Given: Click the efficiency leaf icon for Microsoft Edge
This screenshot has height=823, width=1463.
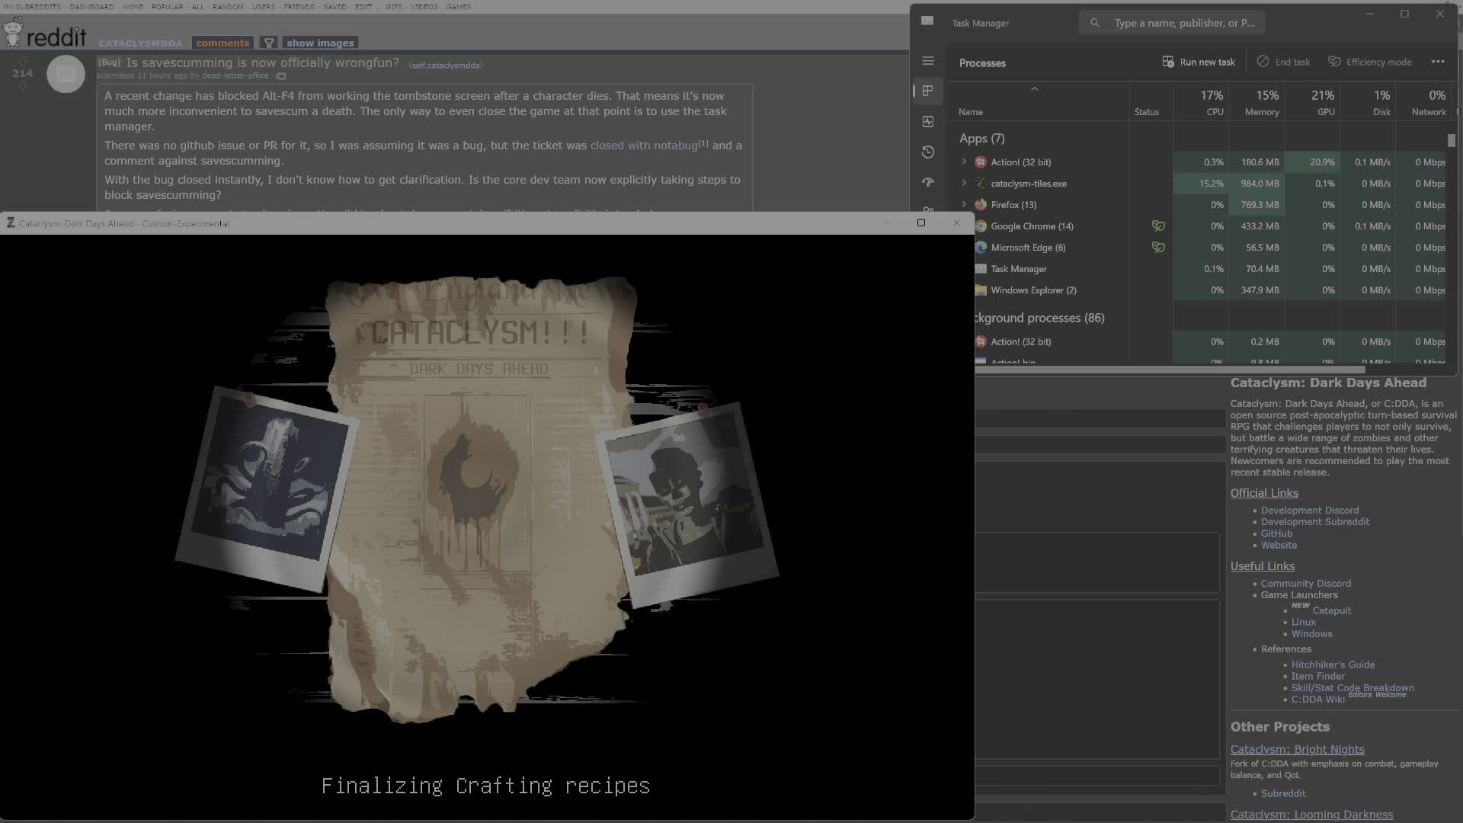Looking at the screenshot, I should (1158, 247).
